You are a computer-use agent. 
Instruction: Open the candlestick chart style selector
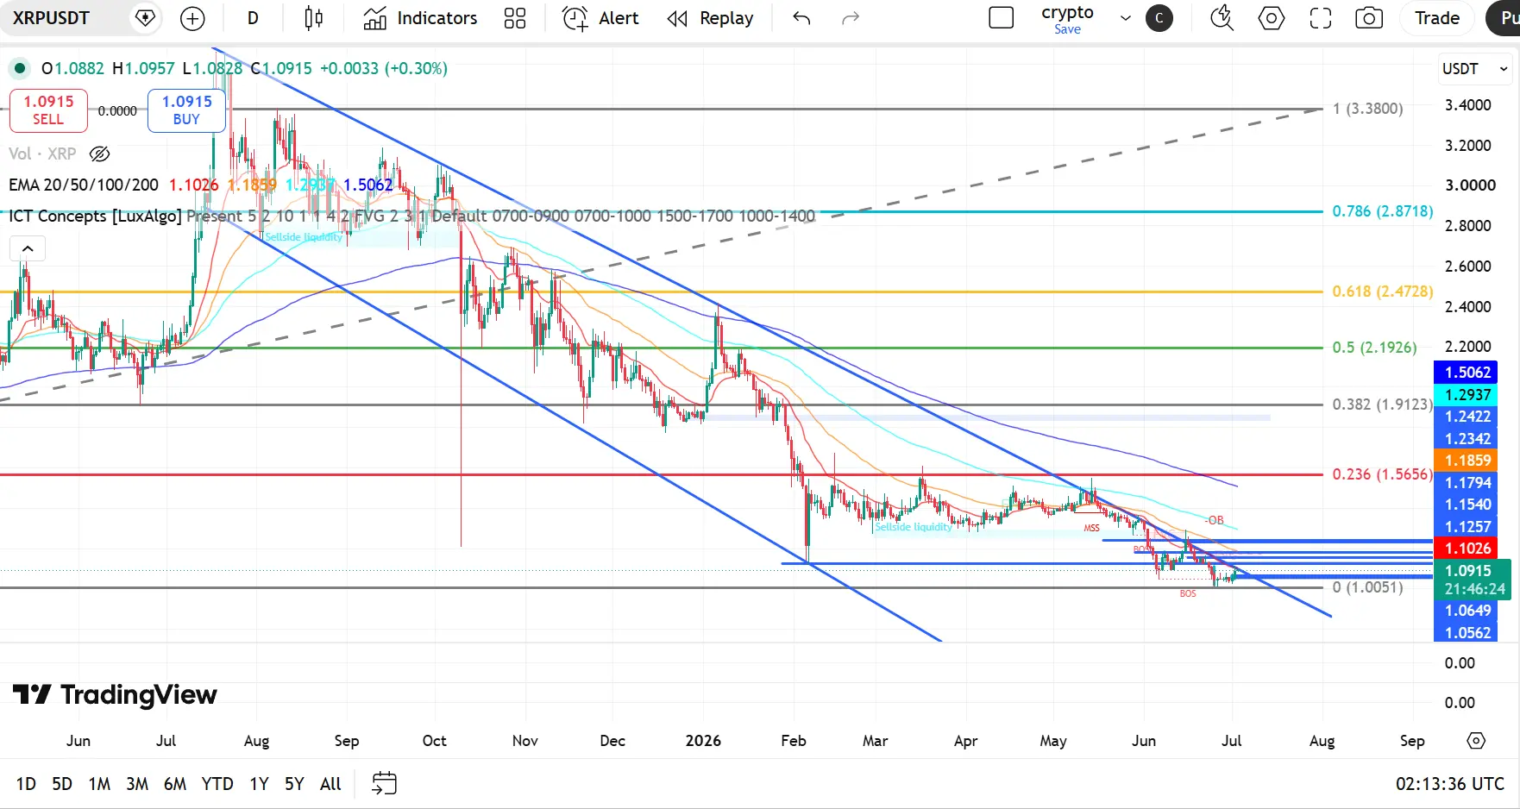click(x=313, y=18)
